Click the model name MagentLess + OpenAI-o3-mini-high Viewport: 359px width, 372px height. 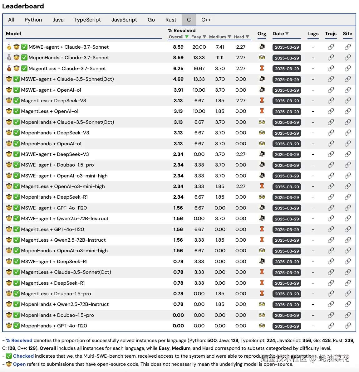coord(63,186)
